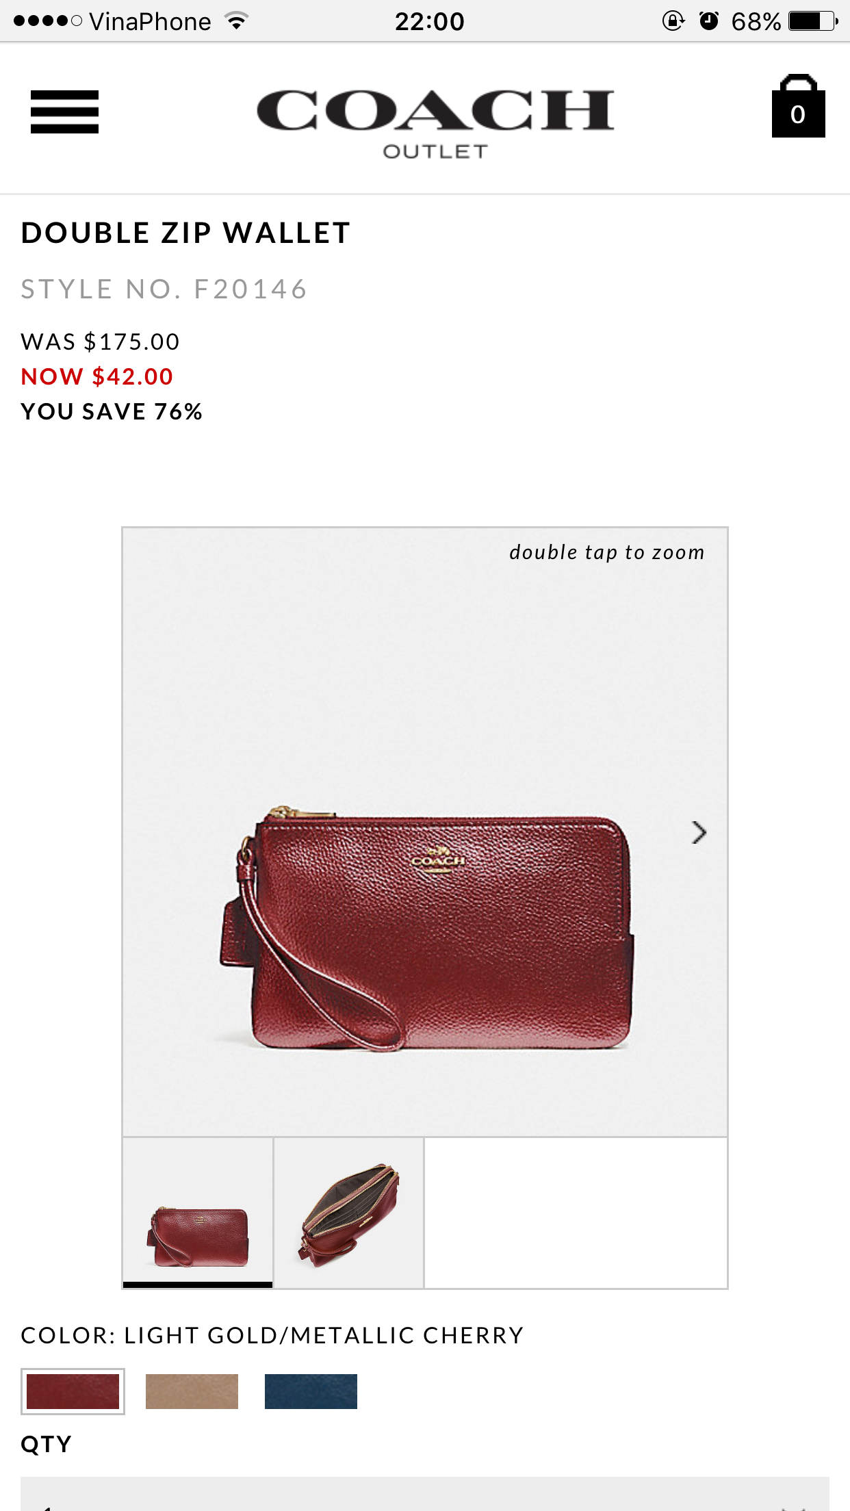
Task: Choose the metallic cherry red swatch
Action: pyautogui.click(x=73, y=1391)
